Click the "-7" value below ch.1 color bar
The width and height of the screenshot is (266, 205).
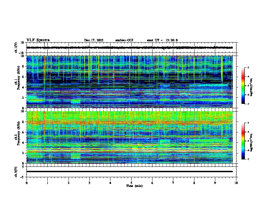tap(248, 104)
